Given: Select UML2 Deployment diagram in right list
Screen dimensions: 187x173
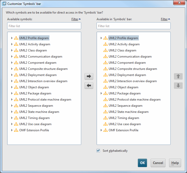Looking at the screenshot, I should point(127,75).
